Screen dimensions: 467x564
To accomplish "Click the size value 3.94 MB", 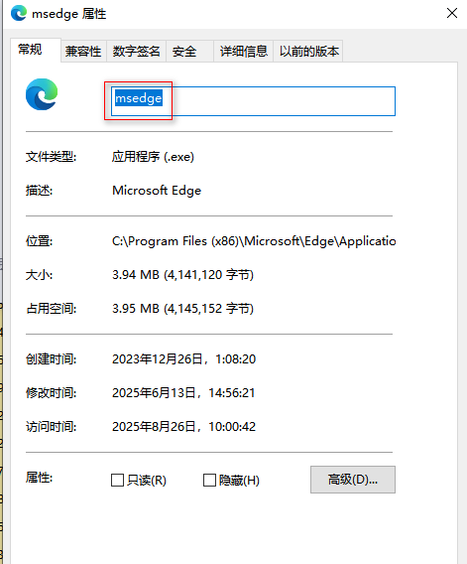I will coord(182,275).
